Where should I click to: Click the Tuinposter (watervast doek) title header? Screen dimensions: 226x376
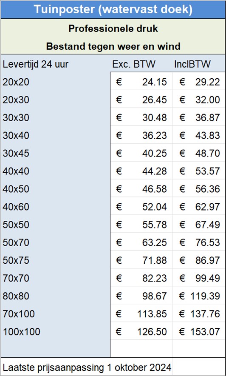pos(113,9)
